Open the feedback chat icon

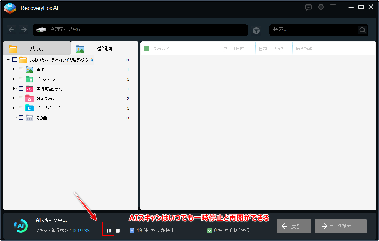click(308, 7)
